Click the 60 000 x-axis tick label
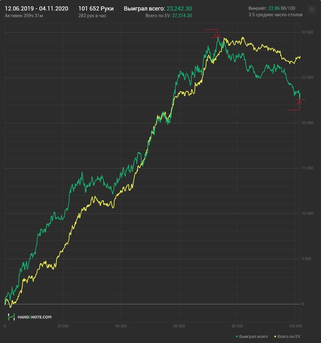The image size is (321, 343). coord(179,326)
